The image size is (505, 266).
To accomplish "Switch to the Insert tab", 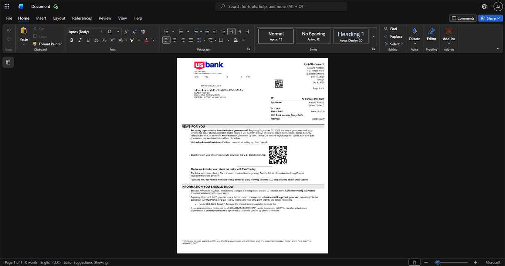I will point(41,18).
